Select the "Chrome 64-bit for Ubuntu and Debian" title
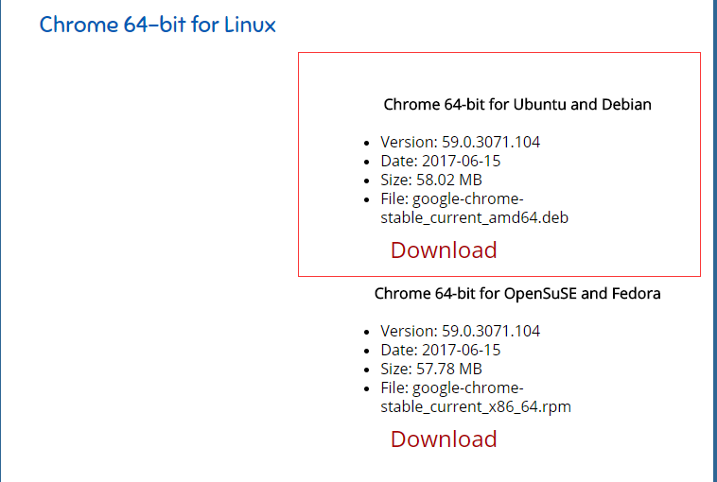717x482 pixels. (x=516, y=105)
